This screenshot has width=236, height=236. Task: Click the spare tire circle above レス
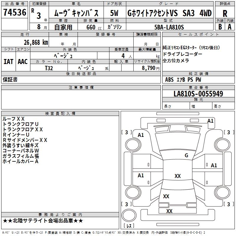click(x=129, y=215)
